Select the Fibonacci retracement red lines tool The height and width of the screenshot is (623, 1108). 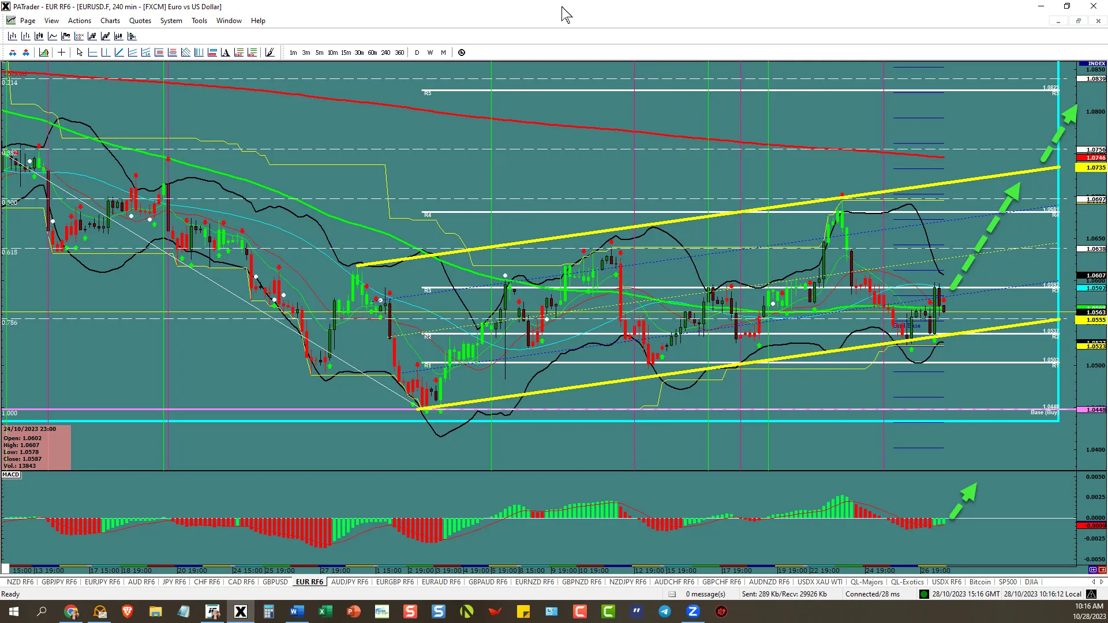(159, 52)
